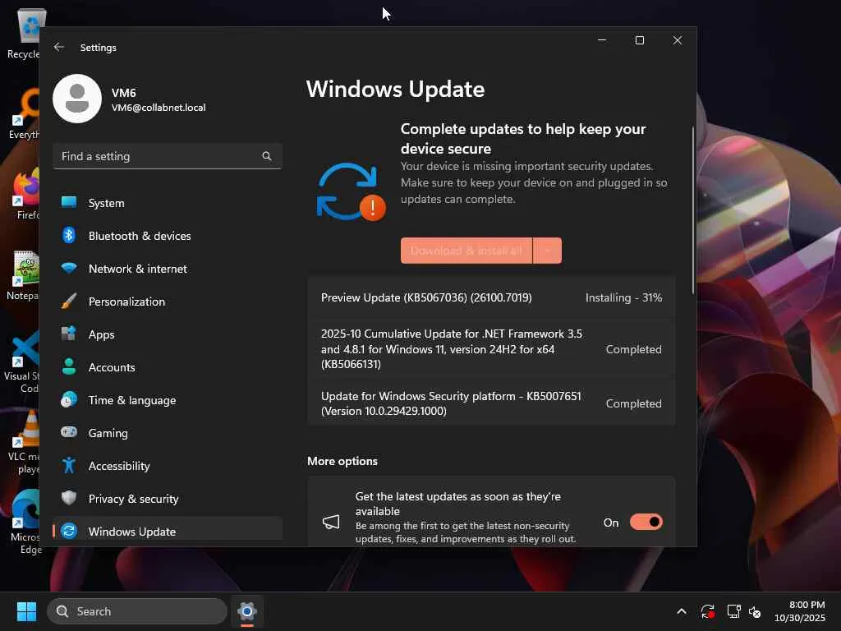This screenshot has height=631, width=841.
Task: Select the Accounts person icon
Action: [69, 366]
